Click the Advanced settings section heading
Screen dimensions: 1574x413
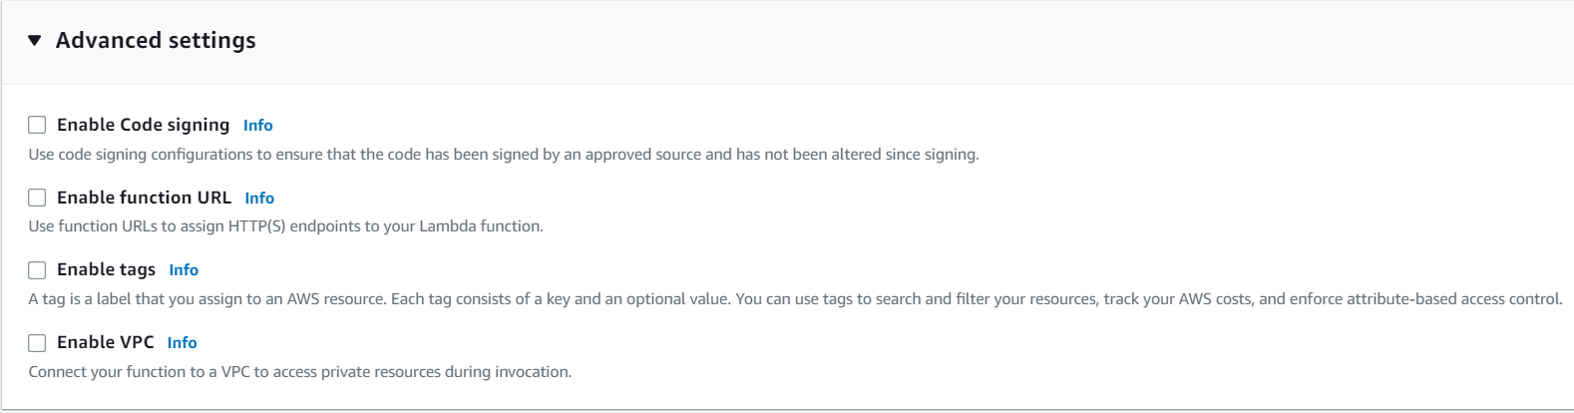point(156,41)
